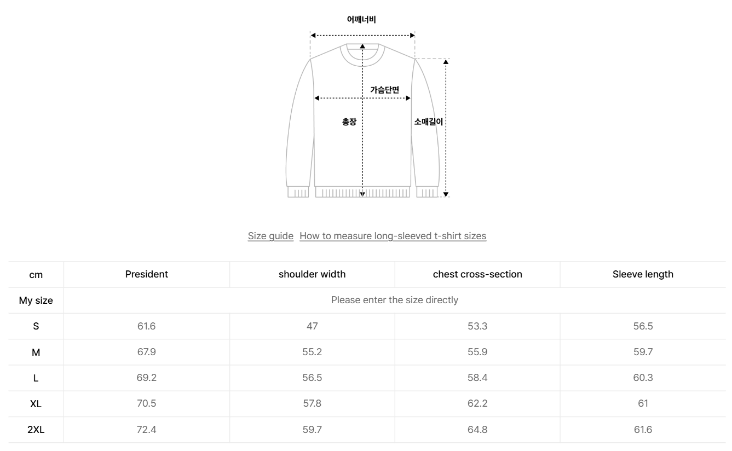Image resolution: width=732 pixels, height=451 pixels.
Task: Select the XL size row
Action: (36, 403)
